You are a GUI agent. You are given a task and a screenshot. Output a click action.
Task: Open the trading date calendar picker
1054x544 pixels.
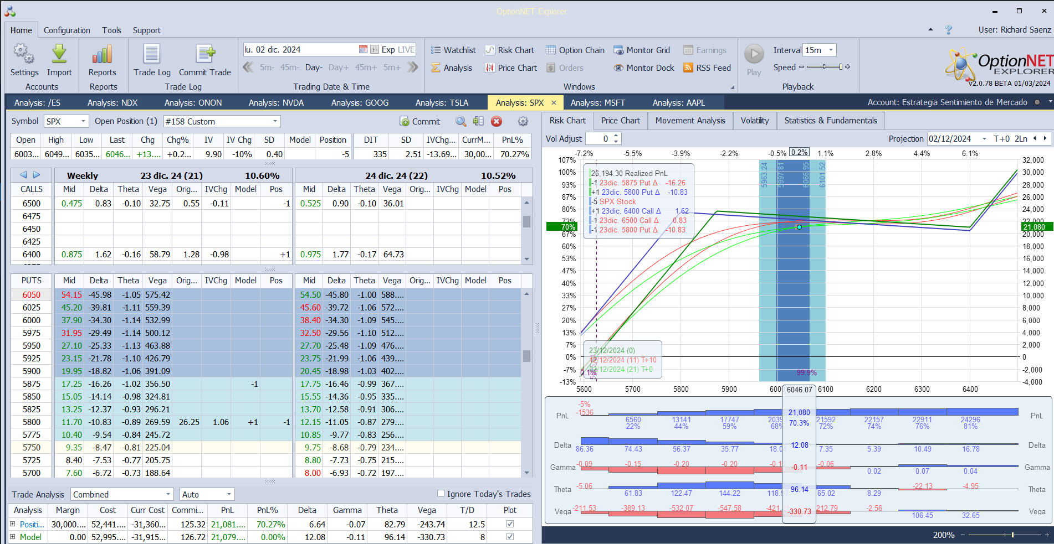tap(363, 50)
